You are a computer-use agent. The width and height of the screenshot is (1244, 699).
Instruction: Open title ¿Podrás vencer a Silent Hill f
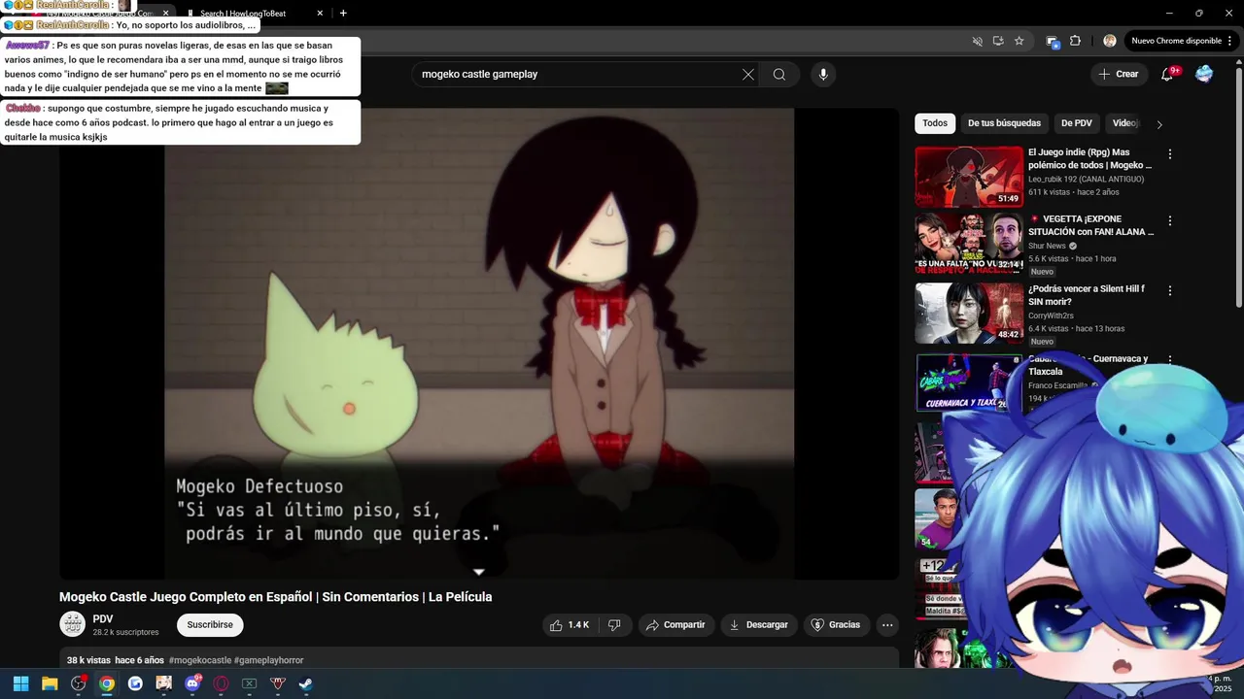tap(1087, 295)
